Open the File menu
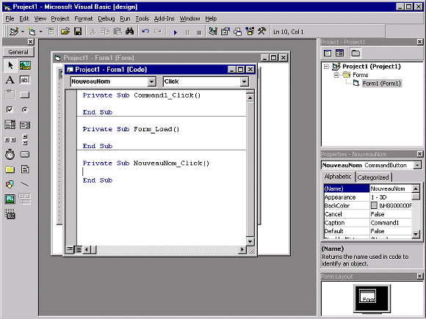The width and height of the screenshot is (426, 319). [10, 19]
